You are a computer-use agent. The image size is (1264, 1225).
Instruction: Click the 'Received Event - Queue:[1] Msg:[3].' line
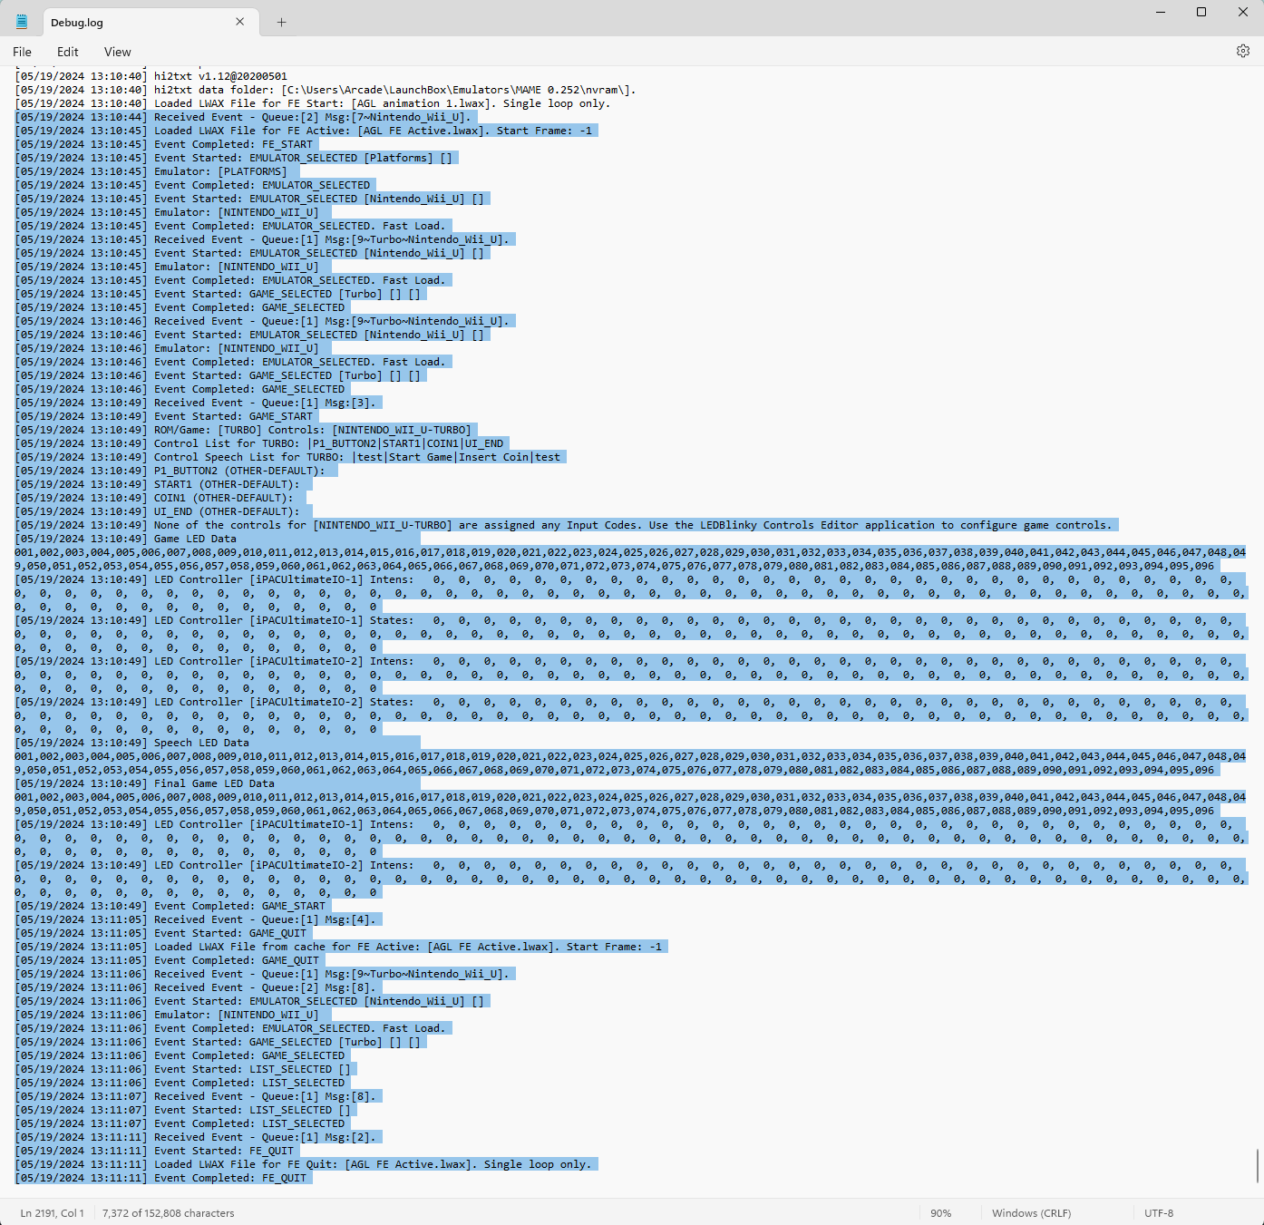pos(195,403)
